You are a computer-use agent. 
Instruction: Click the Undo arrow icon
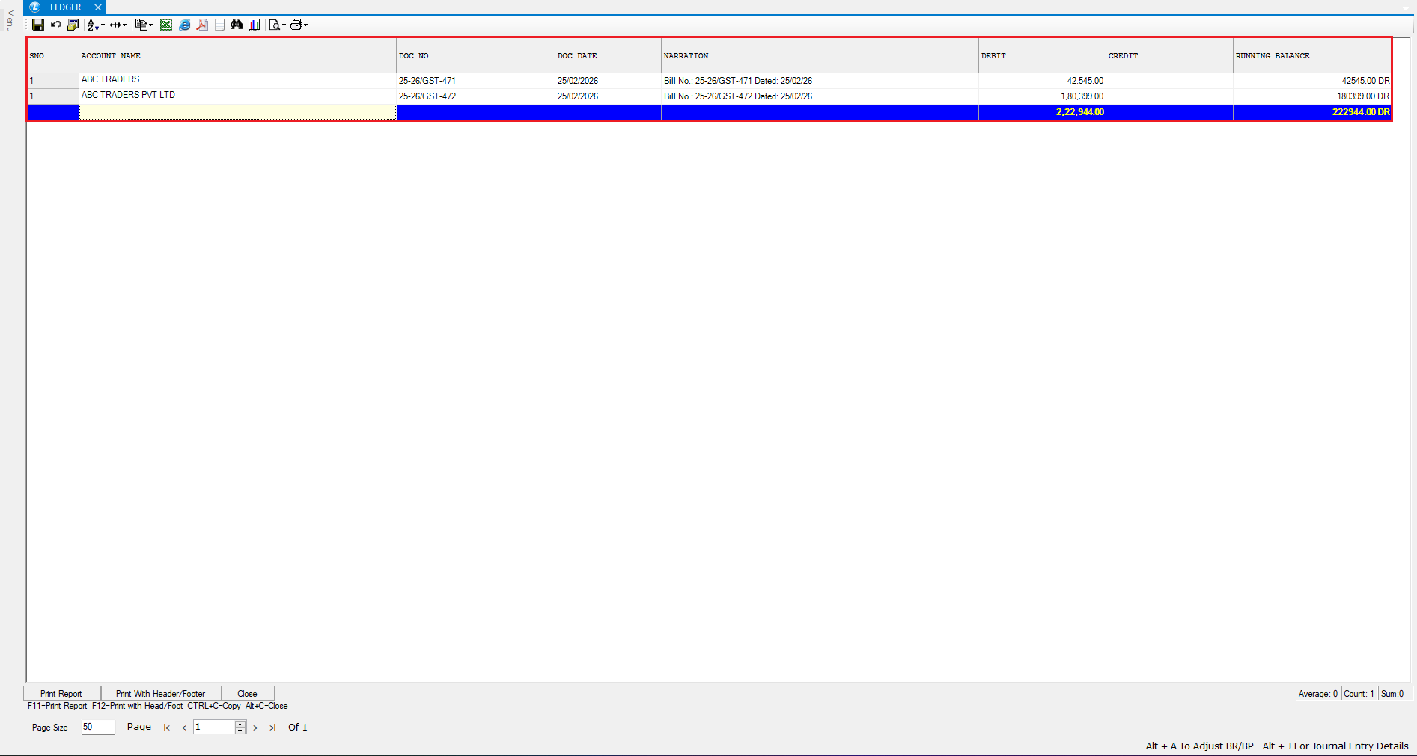coord(55,25)
